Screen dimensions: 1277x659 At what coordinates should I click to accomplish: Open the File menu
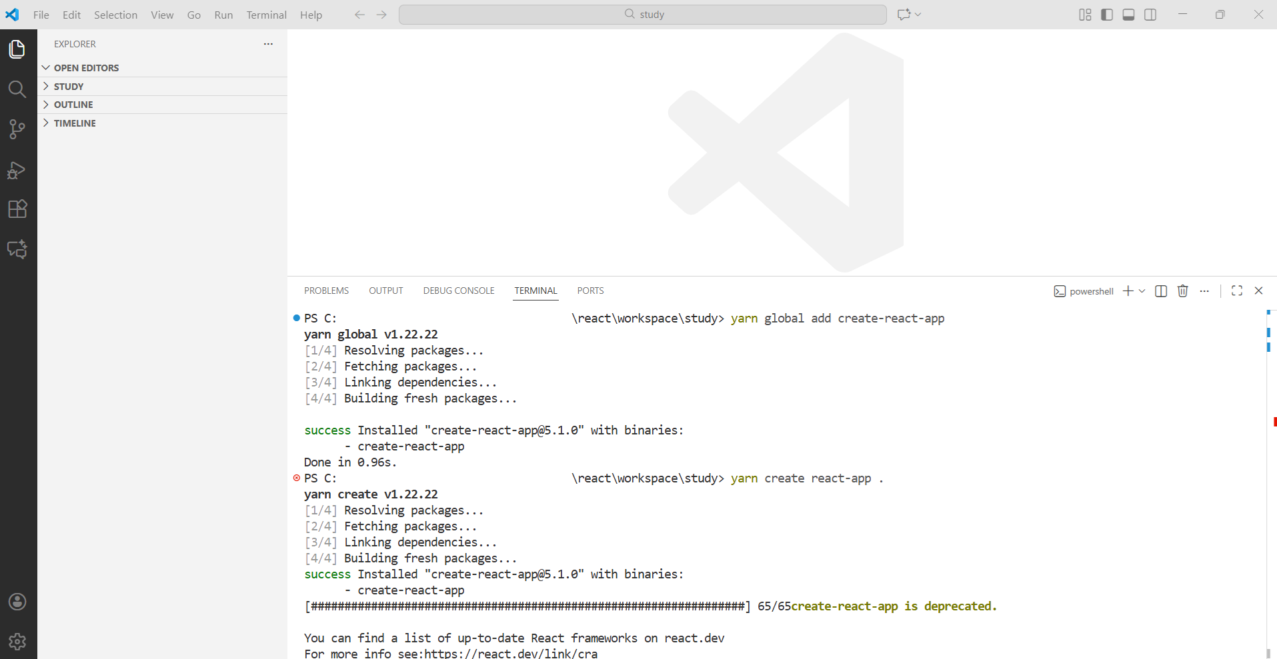click(x=41, y=15)
